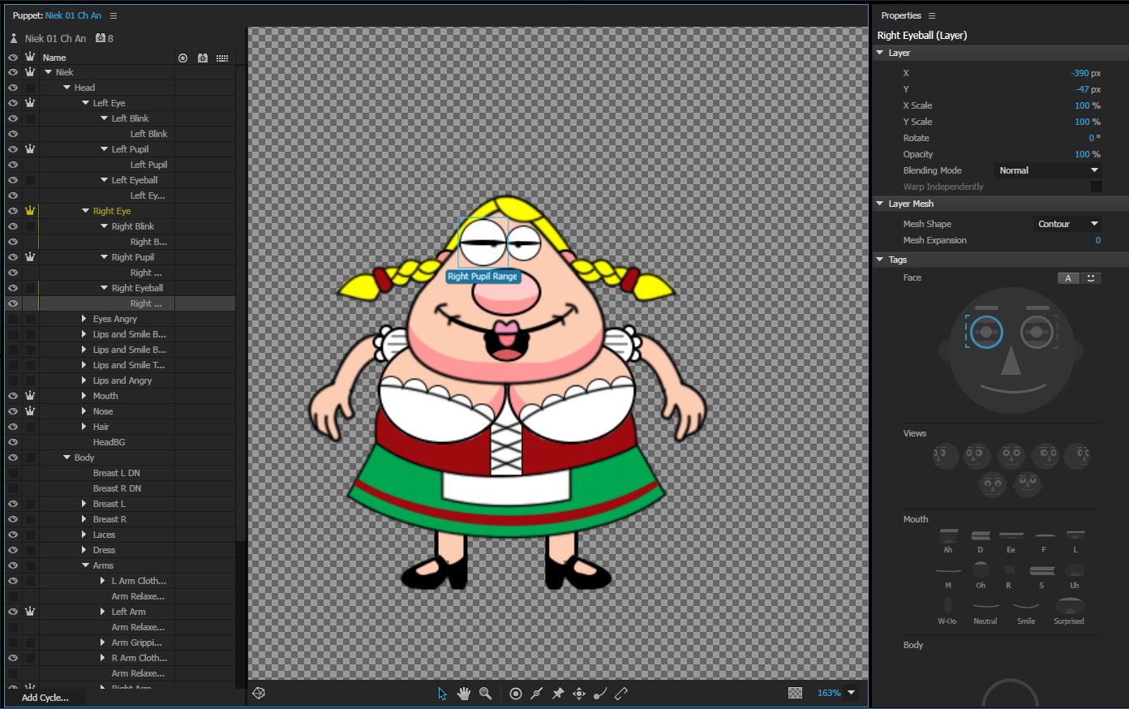Enable the Warp Independently checkbox
The width and height of the screenshot is (1129, 709).
[1096, 187]
